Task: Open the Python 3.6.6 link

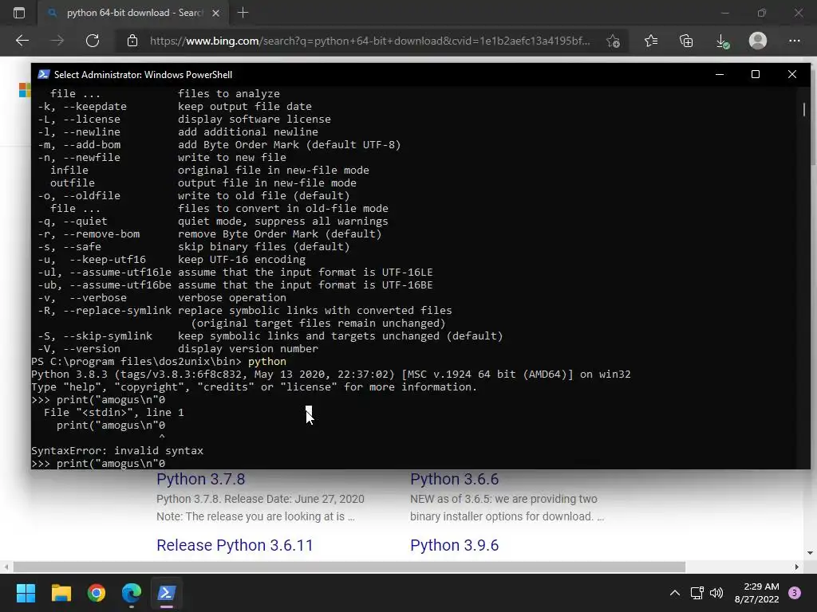Action: pos(454,479)
